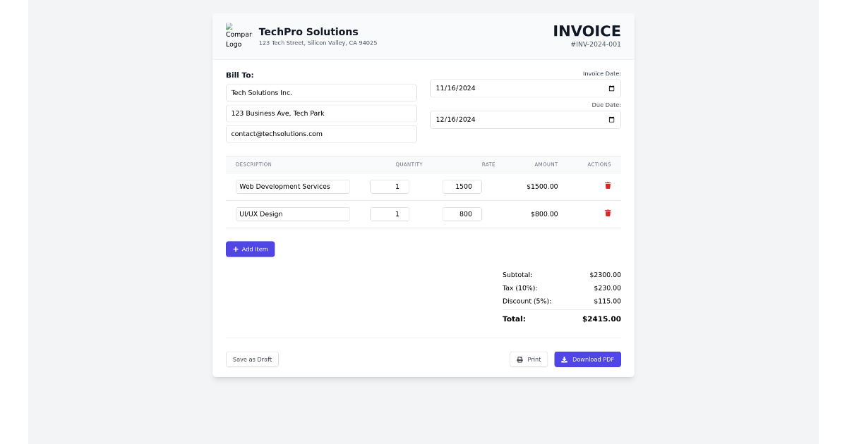
Task: Click the Invoice Date field 11/16/2024
Action: point(494,88)
